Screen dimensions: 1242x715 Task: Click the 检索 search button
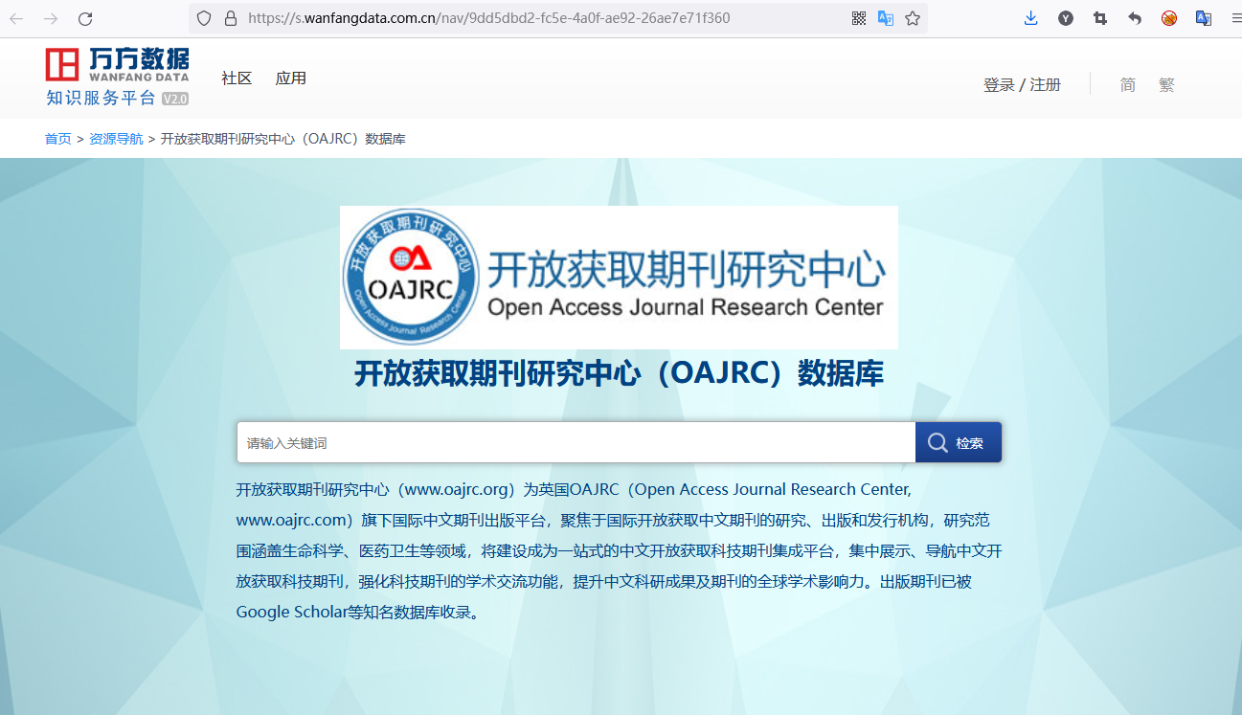pos(959,443)
